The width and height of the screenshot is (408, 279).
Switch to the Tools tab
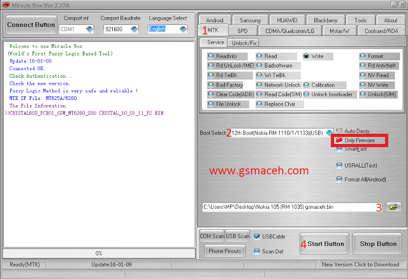360,20
